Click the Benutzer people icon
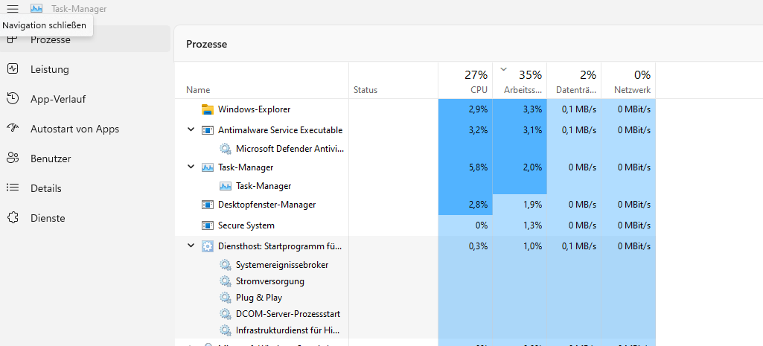763x346 pixels. 13,158
